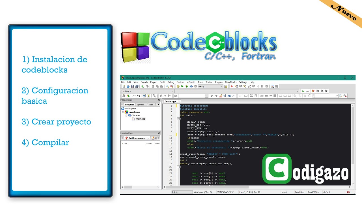362x204 pixels.
Task: Select the Build messages tab
Action: (x=137, y=138)
